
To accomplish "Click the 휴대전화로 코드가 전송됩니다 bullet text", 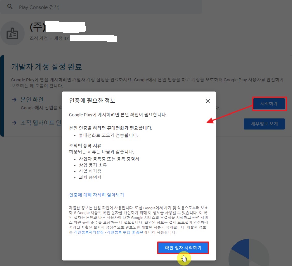I will click(x=108, y=135).
